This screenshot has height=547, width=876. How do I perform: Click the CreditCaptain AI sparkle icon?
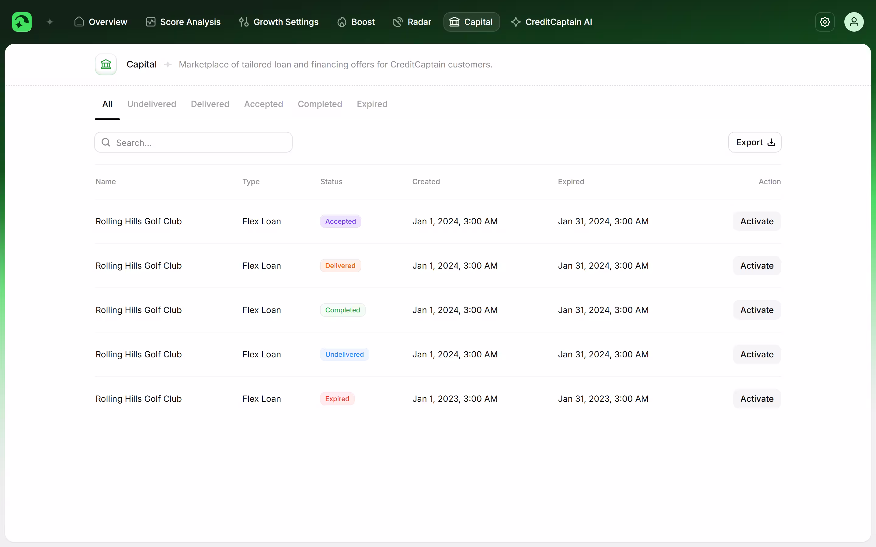516,22
